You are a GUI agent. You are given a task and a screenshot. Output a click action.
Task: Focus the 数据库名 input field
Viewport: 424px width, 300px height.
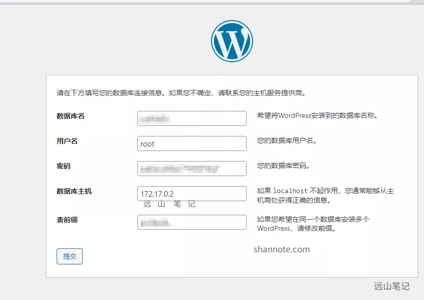tap(191, 118)
